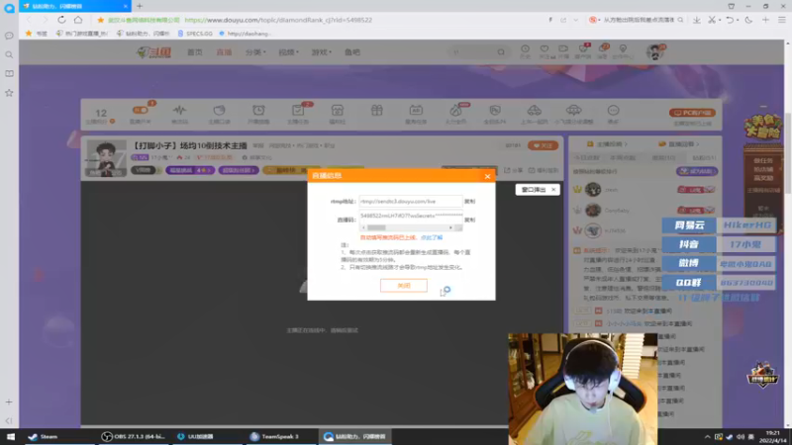This screenshot has width=792, height=445.
Task: Expand the 分类 navigation dropdown
Action: coord(255,52)
